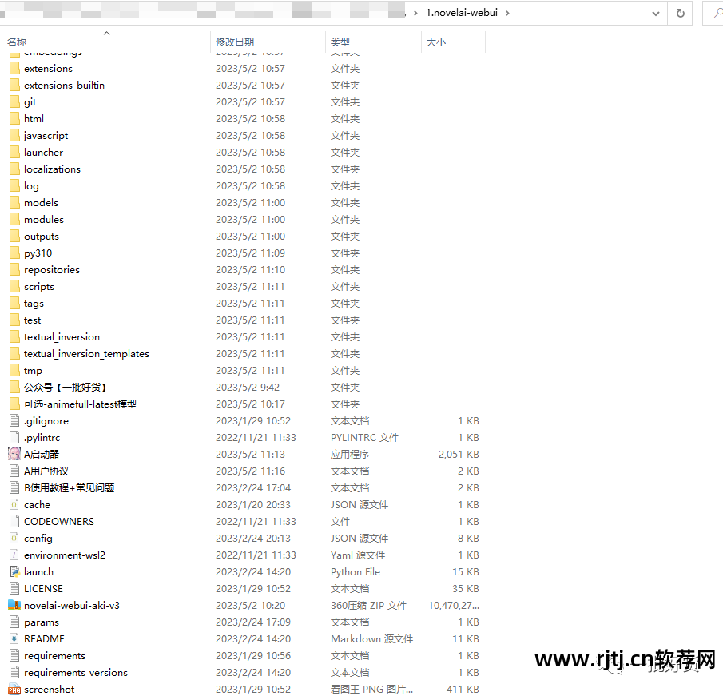
Task: Expand the chevron before 1.novelai-webui breadcrumb
Action: (x=415, y=13)
